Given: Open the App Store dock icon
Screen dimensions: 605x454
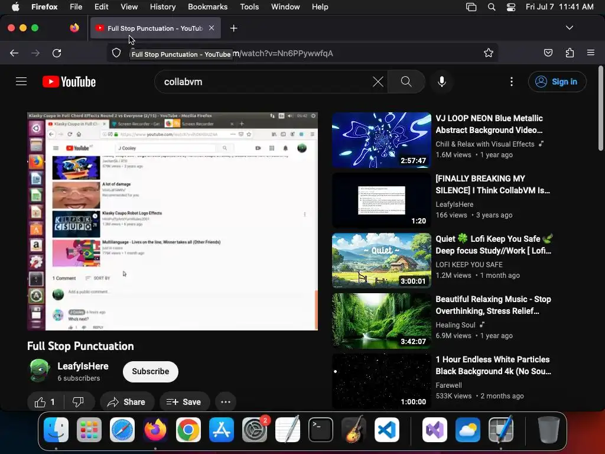Looking at the screenshot, I should [222, 430].
